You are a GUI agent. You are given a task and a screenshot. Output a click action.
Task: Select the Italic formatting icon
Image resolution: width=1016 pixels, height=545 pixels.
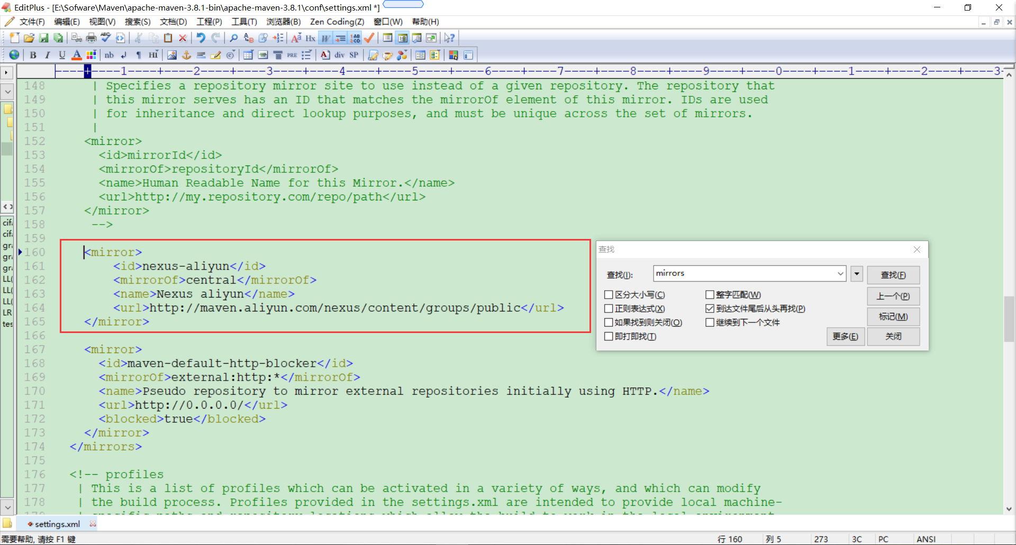[x=47, y=54]
